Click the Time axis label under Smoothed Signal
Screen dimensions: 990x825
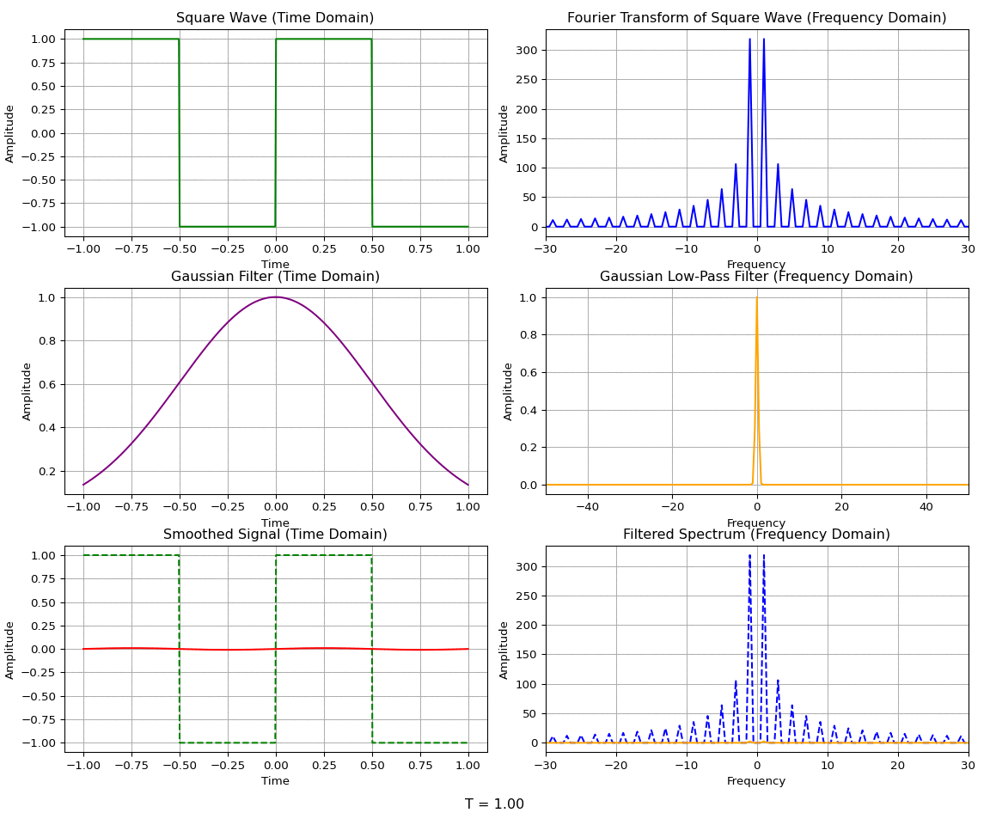pos(275,781)
